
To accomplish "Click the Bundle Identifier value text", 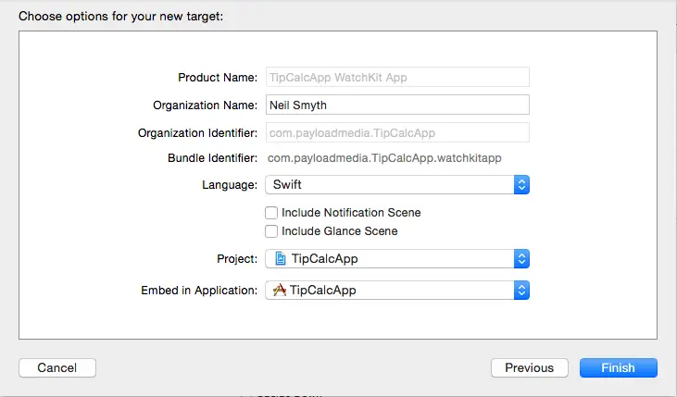I will tap(383, 158).
